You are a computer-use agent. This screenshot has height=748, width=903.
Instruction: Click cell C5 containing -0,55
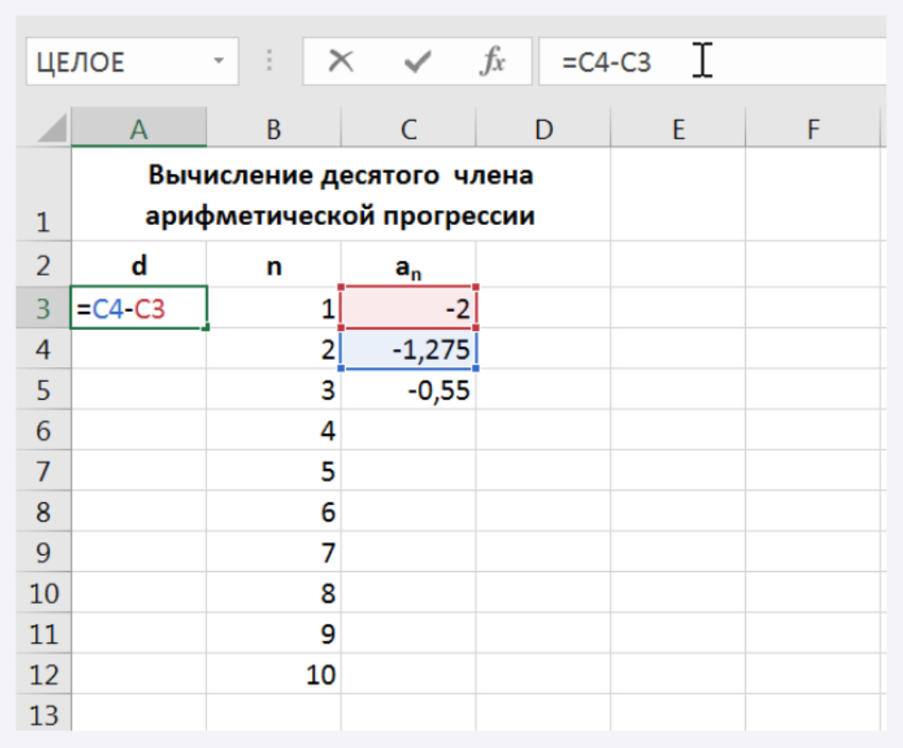pos(408,390)
